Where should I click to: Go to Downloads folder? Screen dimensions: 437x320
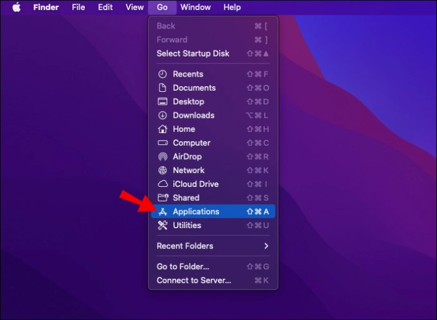[213, 115]
